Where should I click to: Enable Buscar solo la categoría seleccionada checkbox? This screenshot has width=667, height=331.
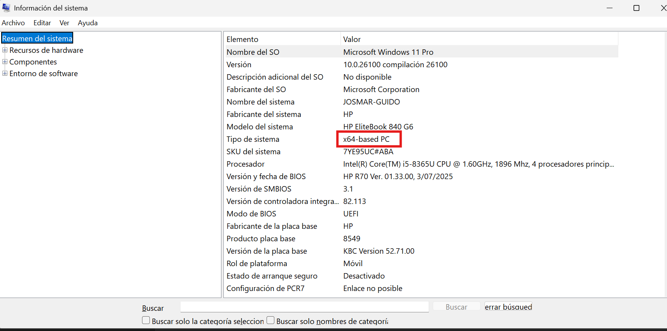tap(146, 321)
